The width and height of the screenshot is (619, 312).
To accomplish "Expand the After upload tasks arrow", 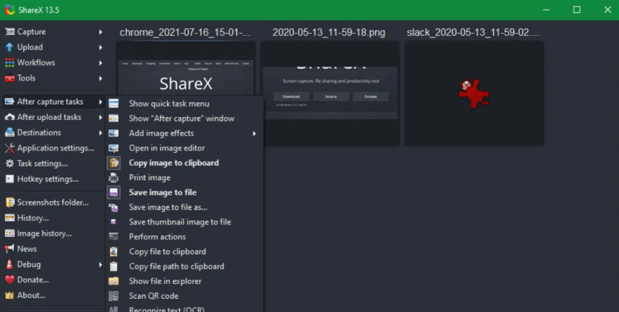I will click(x=100, y=117).
